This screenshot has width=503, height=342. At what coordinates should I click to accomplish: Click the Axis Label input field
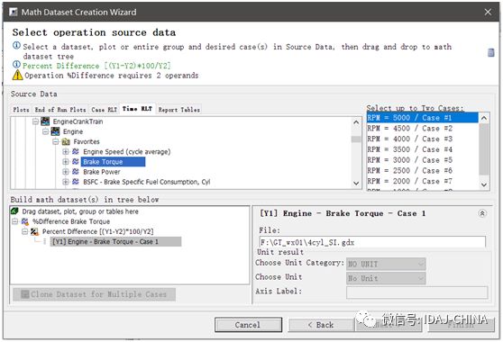pyautogui.click(x=417, y=292)
